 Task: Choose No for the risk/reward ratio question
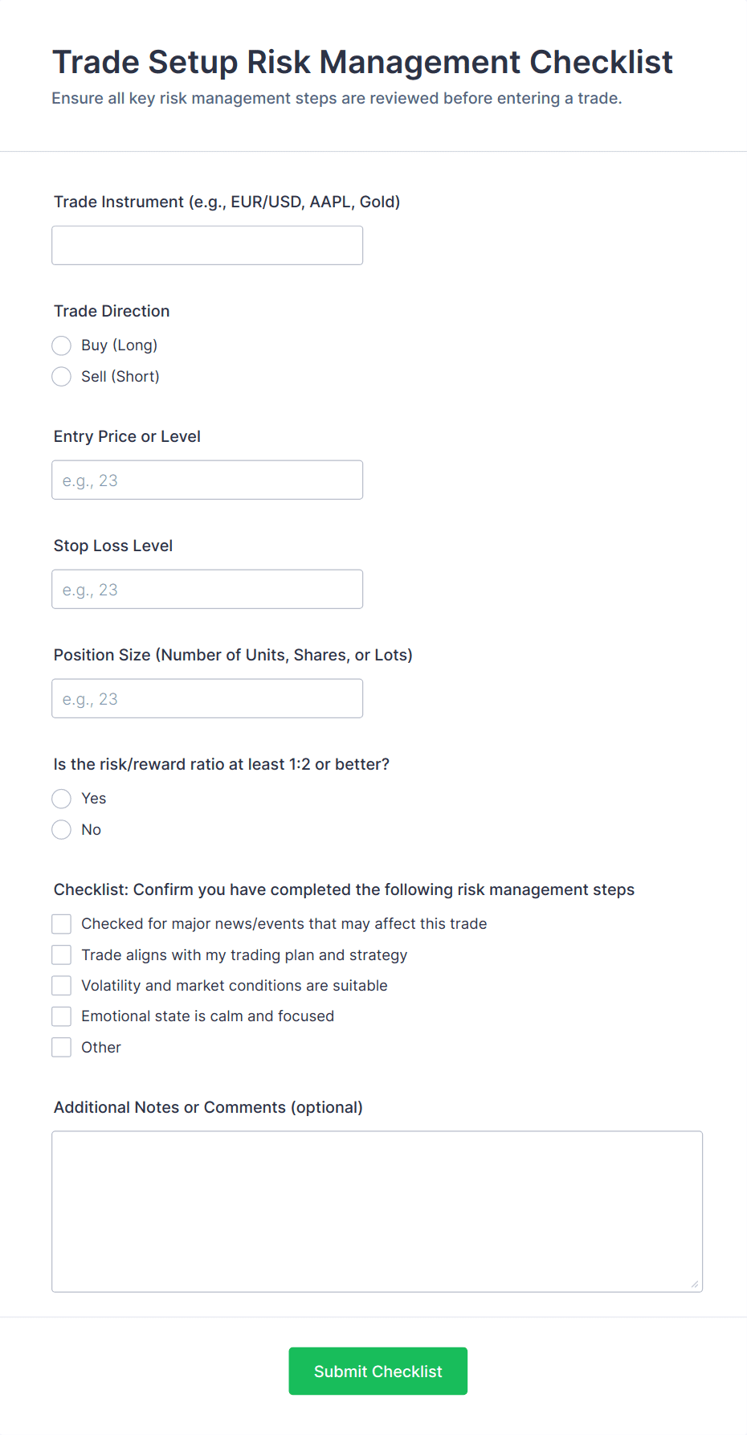click(x=61, y=829)
